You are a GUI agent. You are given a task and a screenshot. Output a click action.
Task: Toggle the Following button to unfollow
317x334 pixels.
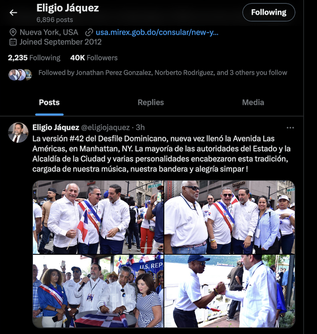(268, 12)
